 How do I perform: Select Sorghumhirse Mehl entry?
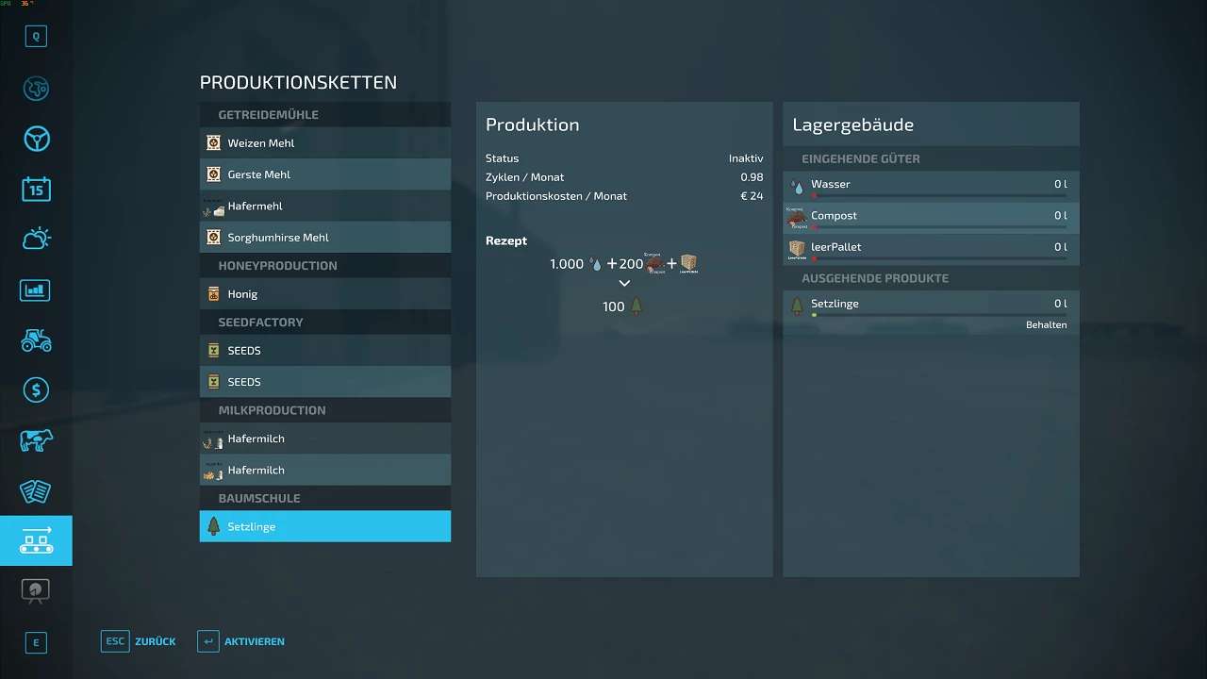(x=324, y=238)
